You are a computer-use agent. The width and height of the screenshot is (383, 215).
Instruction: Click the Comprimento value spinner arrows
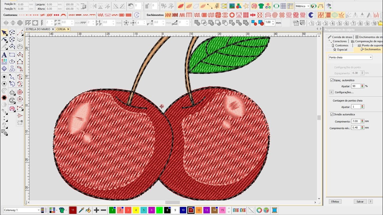pos(362,121)
